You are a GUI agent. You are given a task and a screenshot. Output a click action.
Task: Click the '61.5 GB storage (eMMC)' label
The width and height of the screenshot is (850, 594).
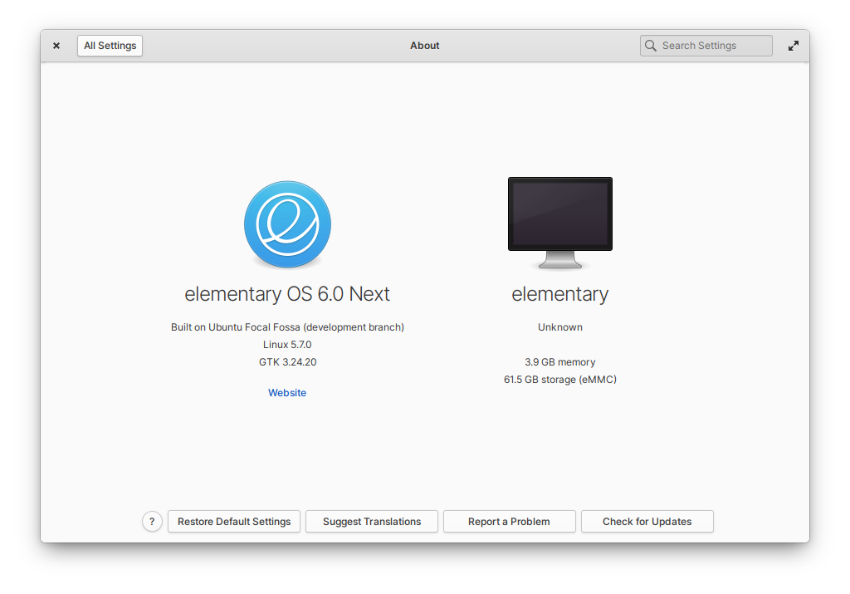click(x=559, y=379)
